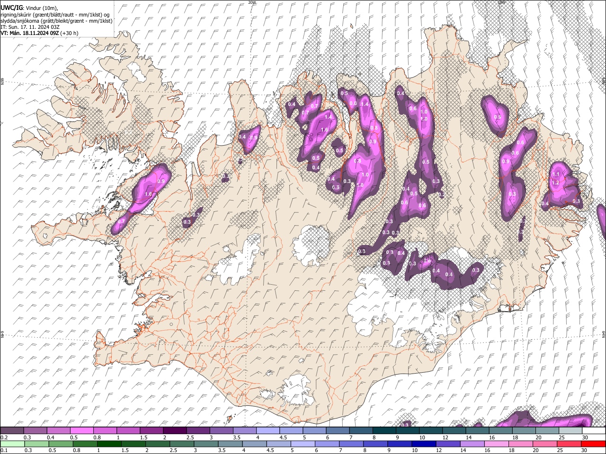Click the '1.2' snowfall value on the map
This screenshot has height=454, width=606.
coord(556,183)
